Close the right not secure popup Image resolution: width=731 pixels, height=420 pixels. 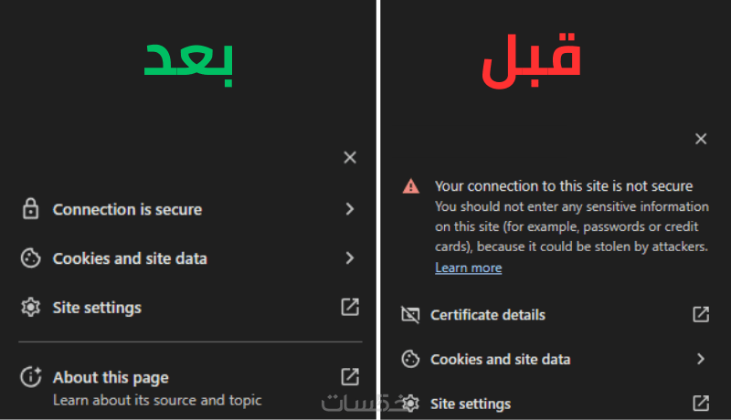[701, 139]
